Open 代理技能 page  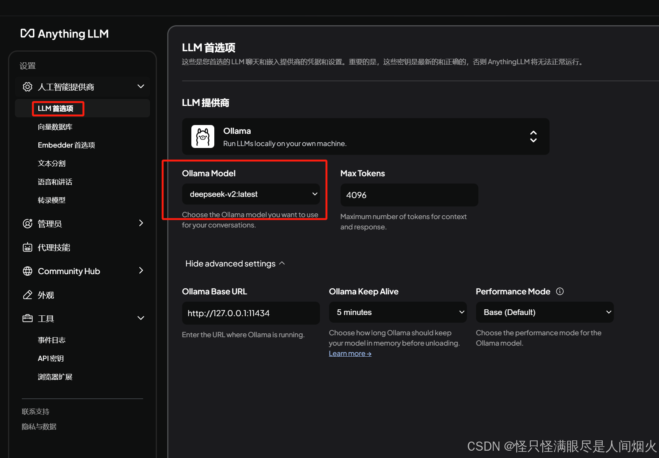[x=54, y=247]
